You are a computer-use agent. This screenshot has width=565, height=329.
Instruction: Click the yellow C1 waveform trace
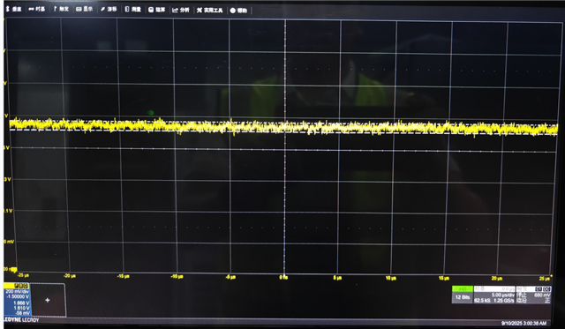283,127
